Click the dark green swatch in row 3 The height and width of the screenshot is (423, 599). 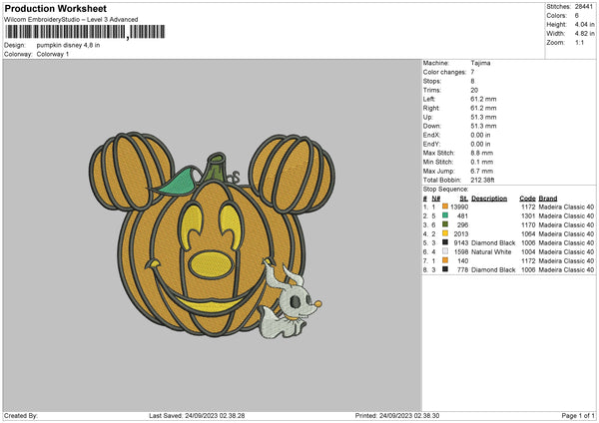[x=445, y=224]
